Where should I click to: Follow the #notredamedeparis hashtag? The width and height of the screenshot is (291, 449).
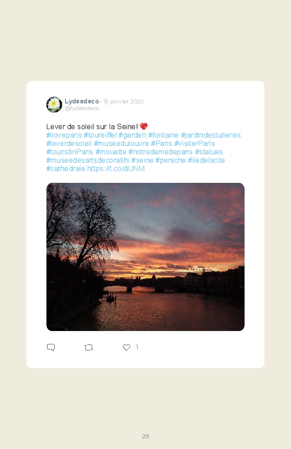coord(161,152)
